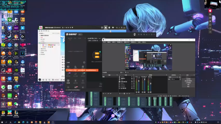Open gear settings for the first OBS mixer channel

click(x=136, y=92)
